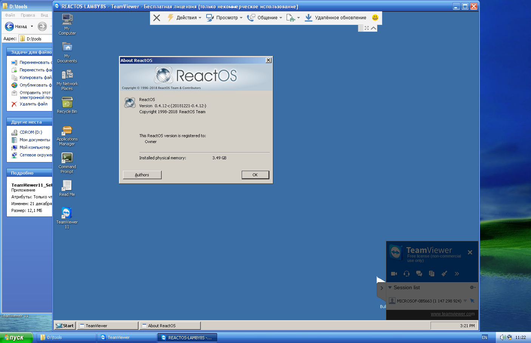
Task: Click Authors button in About ReactOS
Action: click(x=142, y=175)
